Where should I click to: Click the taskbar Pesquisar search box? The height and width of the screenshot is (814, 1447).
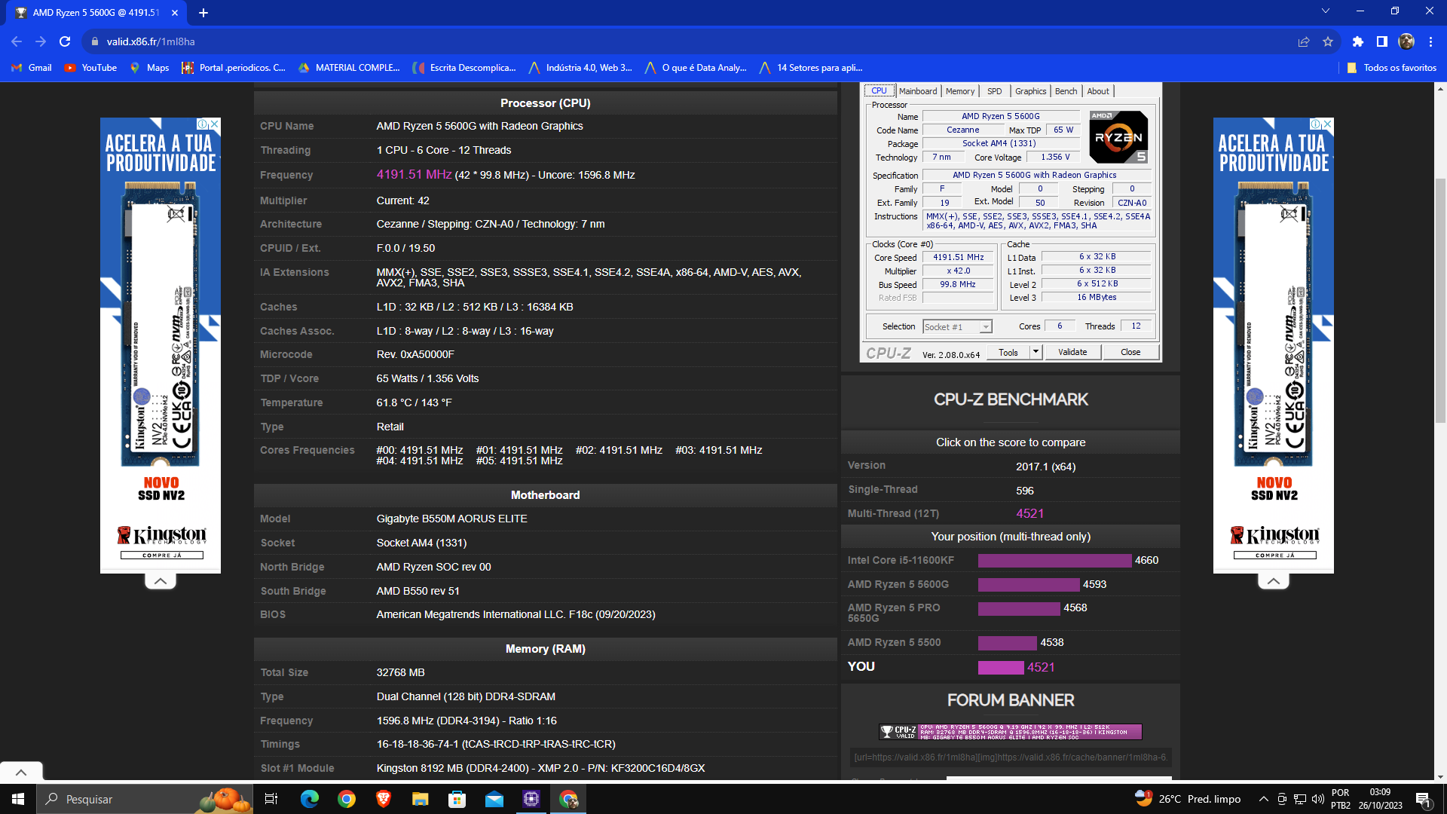pos(145,799)
